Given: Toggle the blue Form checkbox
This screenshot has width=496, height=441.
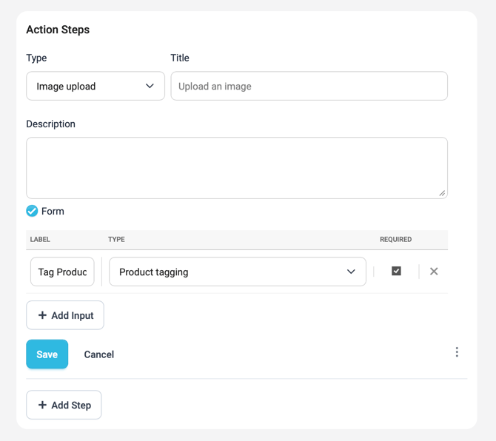Looking at the screenshot, I should click(x=32, y=211).
